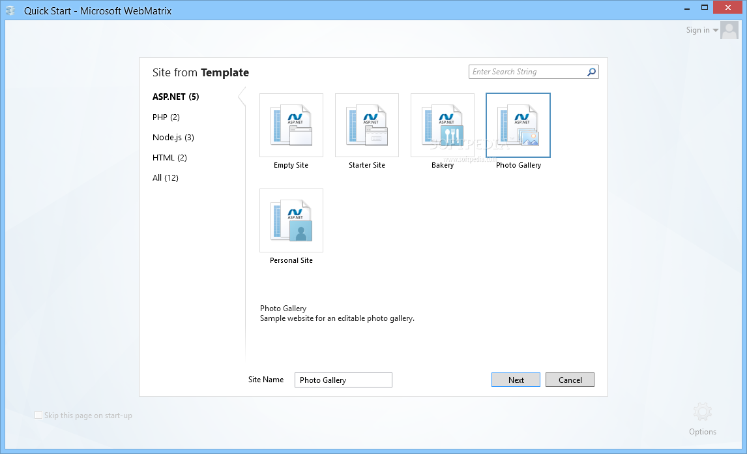
Task: Enable Skip this page on start-up
Action: [x=38, y=415]
